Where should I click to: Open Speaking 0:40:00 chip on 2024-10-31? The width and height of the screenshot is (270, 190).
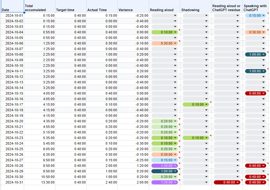(255, 182)
